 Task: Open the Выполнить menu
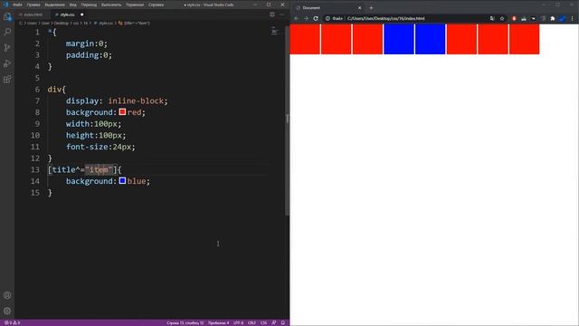(x=111, y=5)
